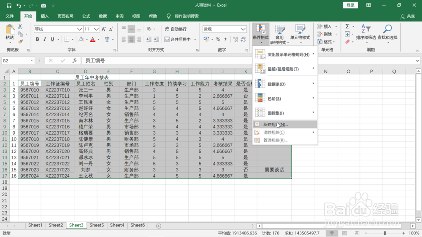Click the Insert Function fx icon

(x=75, y=61)
